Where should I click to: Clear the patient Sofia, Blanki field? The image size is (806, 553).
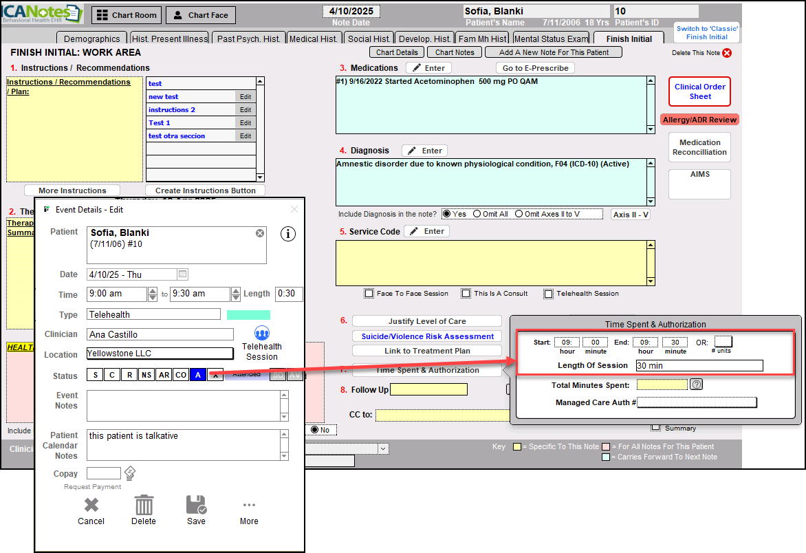(260, 233)
